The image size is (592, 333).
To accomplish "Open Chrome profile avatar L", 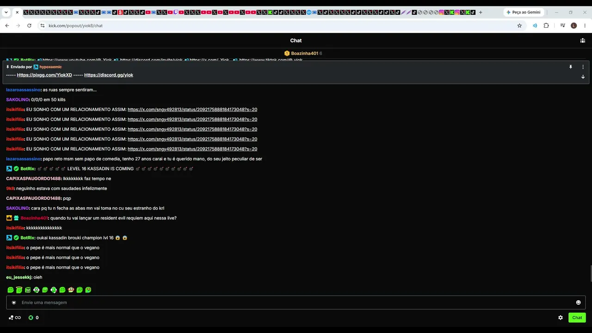I will pos(574,25).
